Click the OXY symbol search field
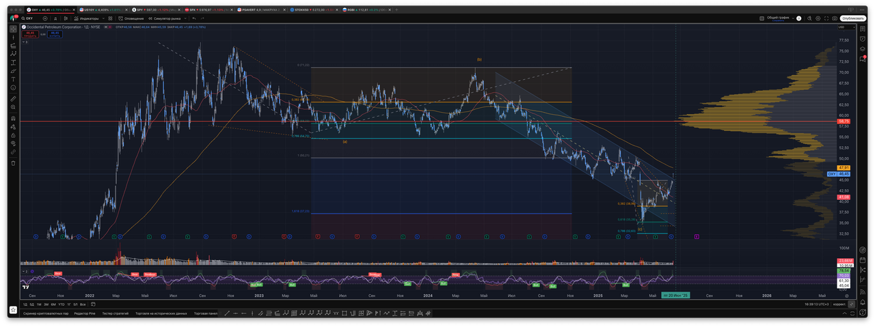The width and height of the screenshot is (875, 327). coord(30,18)
